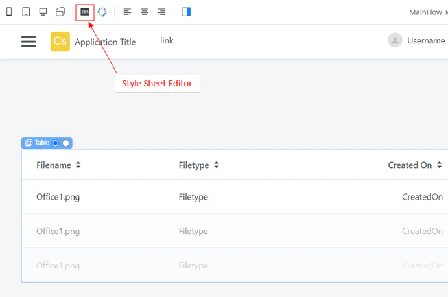Image resolution: width=448 pixels, height=297 pixels.
Task: Click the Username label
Action: pyautogui.click(x=426, y=41)
